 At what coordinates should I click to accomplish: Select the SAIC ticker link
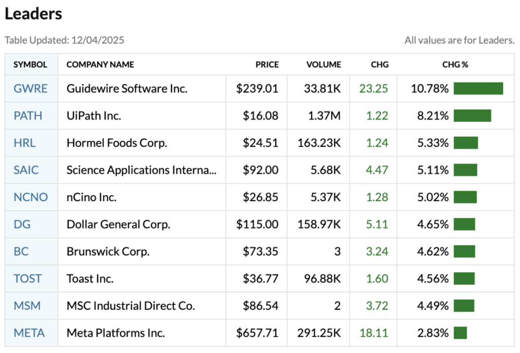point(26,170)
